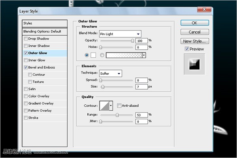Image resolution: width=237 pixels, height=158 pixels.
Task: Click the OK button
Action: pos(195,23)
